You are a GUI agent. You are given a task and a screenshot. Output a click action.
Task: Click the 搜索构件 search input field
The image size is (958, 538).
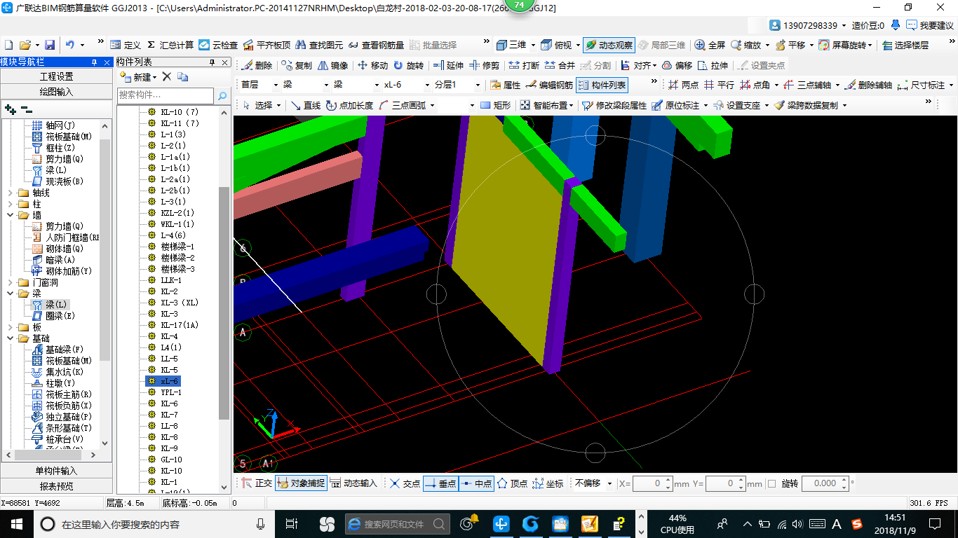(x=166, y=95)
